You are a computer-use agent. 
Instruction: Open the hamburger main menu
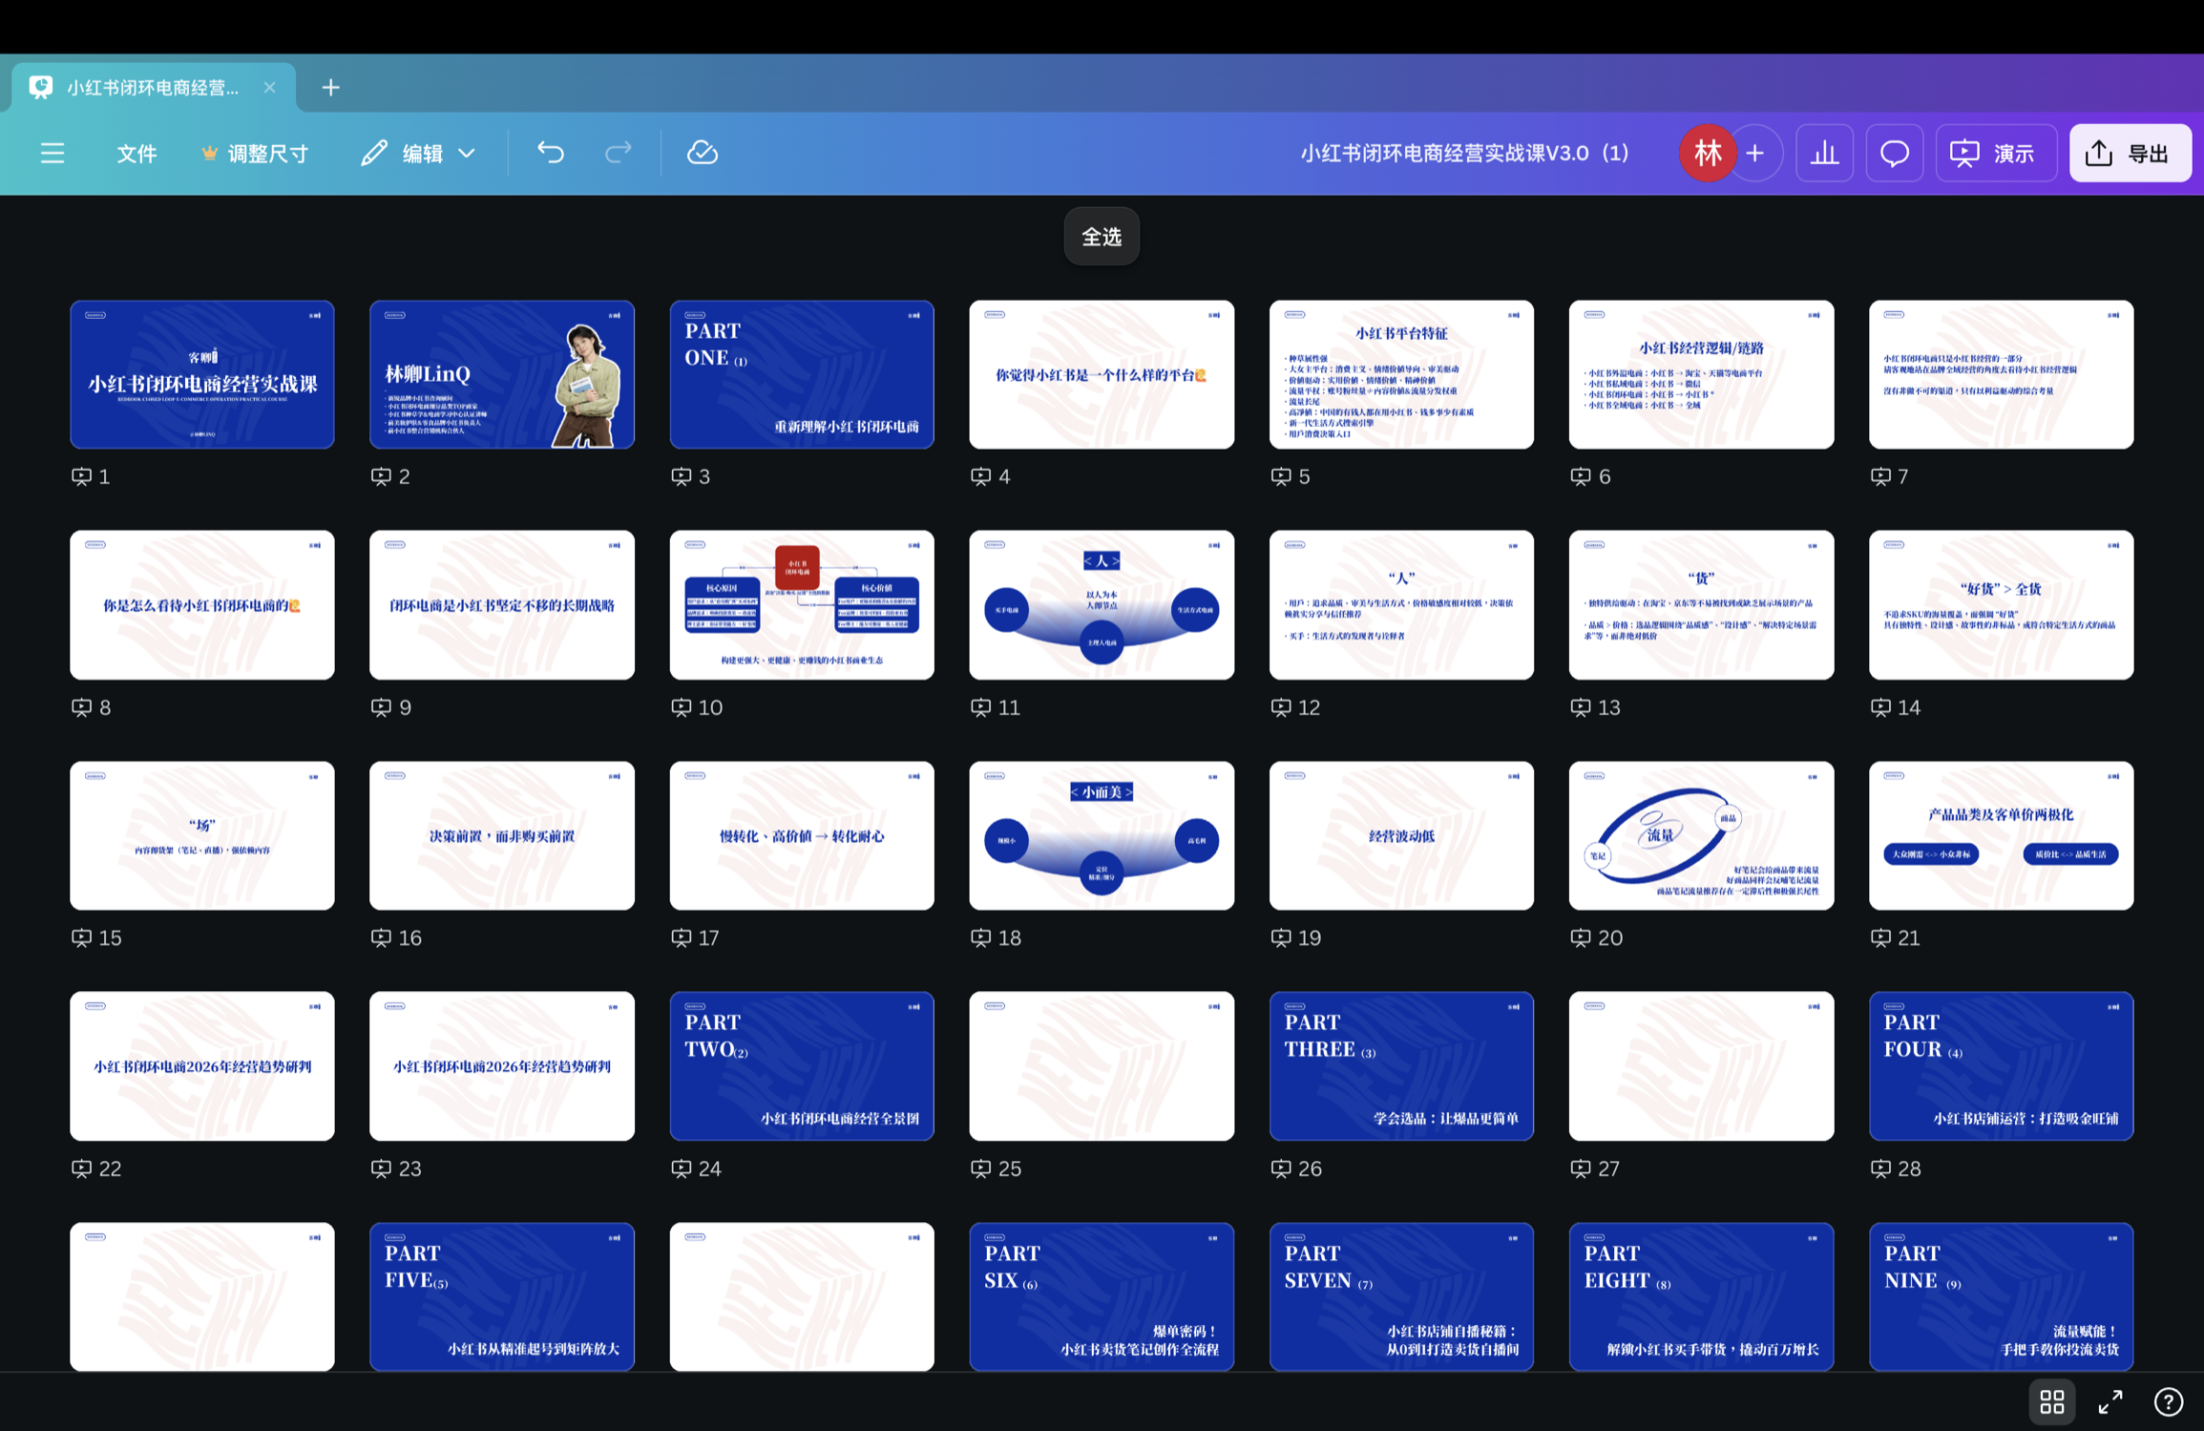[52, 153]
